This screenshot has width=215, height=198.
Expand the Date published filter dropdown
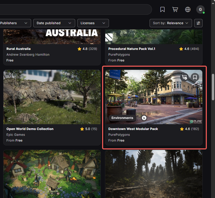(54, 23)
